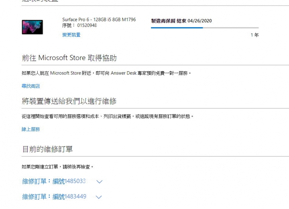Click the 前往 Microsoft Store 取得協助 heading
The width and height of the screenshot is (289, 209).
pyautogui.click(x=69, y=58)
